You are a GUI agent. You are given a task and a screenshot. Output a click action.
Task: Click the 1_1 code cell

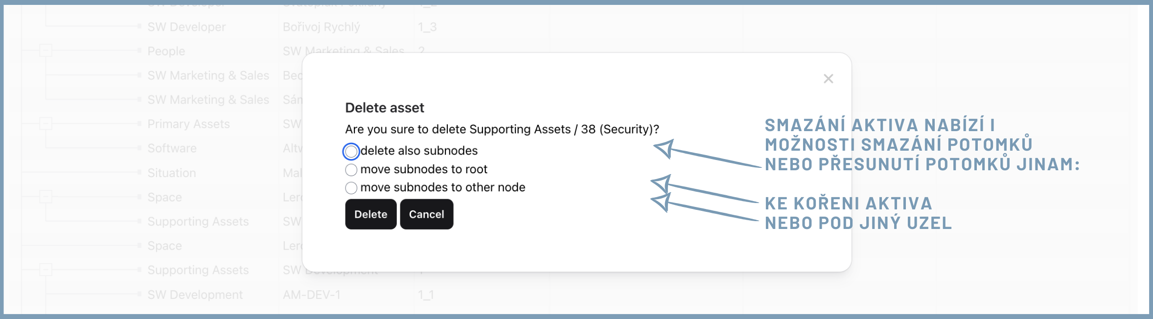(x=425, y=295)
